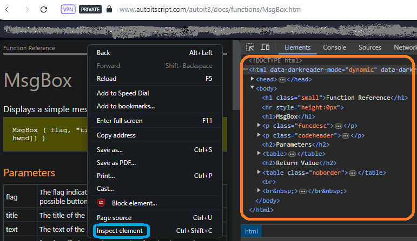Click the title parameter cell
This screenshot has width=417, height=241.
pos(20,215)
